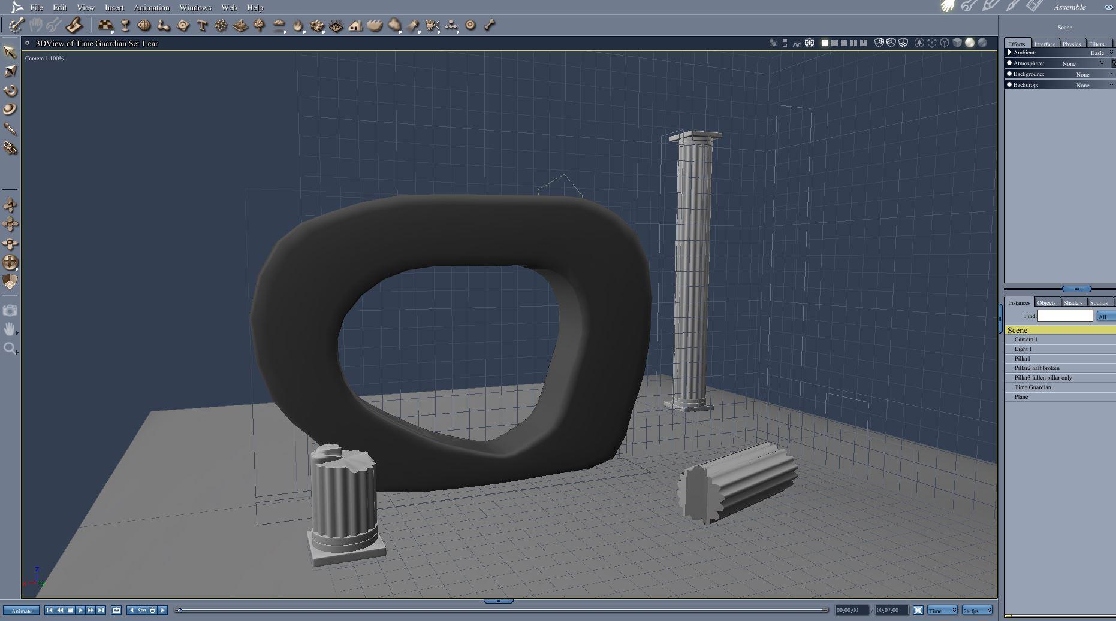Open the Animation menu

coord(151,7)
